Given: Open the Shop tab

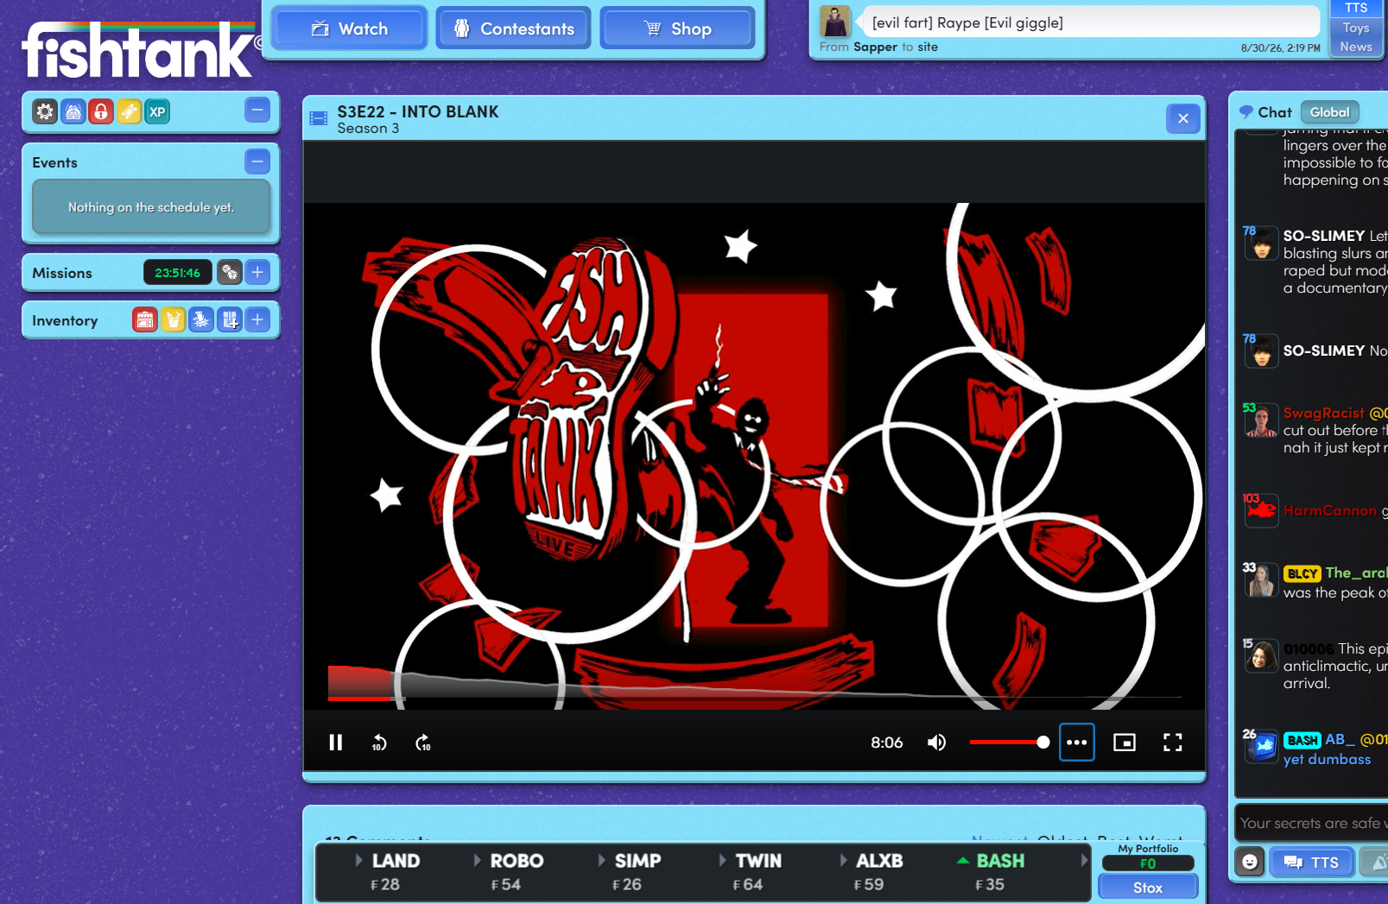Looking at the screenshot, I should [678, 28].
